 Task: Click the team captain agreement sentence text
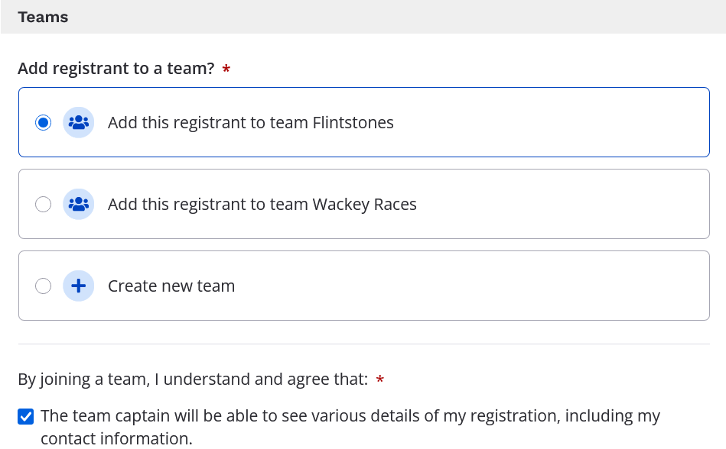(350, 416)
